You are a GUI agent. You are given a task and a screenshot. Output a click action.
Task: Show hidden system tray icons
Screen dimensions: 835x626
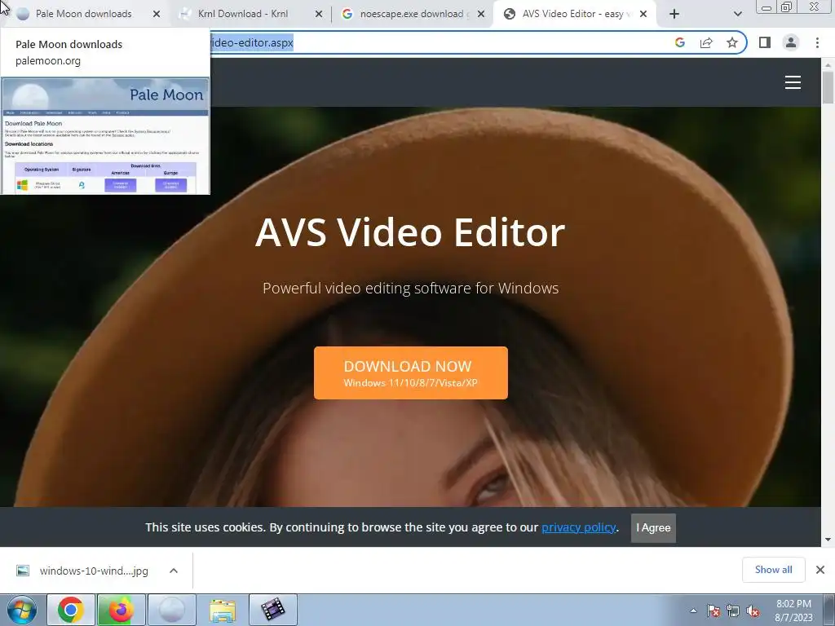pos(693,611)
